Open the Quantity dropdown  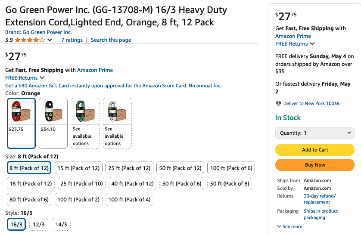314,133
